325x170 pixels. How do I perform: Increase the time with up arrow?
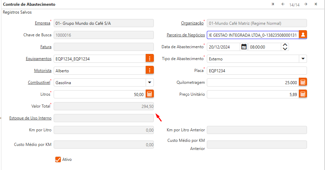(285, 45)
